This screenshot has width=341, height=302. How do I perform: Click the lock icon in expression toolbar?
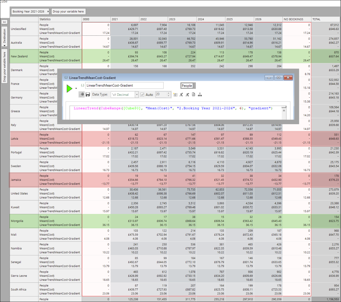82,95
